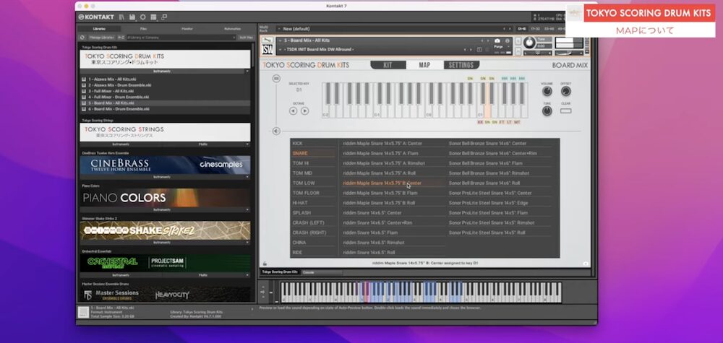This screenshot has height=343, width=723.
Task: Expand Tokyo Scoring Drum Kits Instruments dropdown arrow
Action: tap(247, 71)
